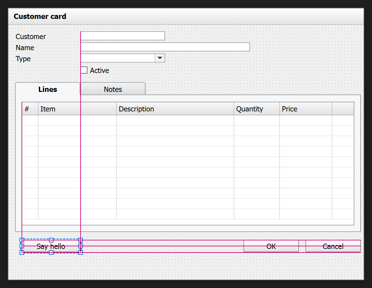Select the Type label
Image resolution: width=372 pixels, height=288 pixels.
tap(23, 59)
